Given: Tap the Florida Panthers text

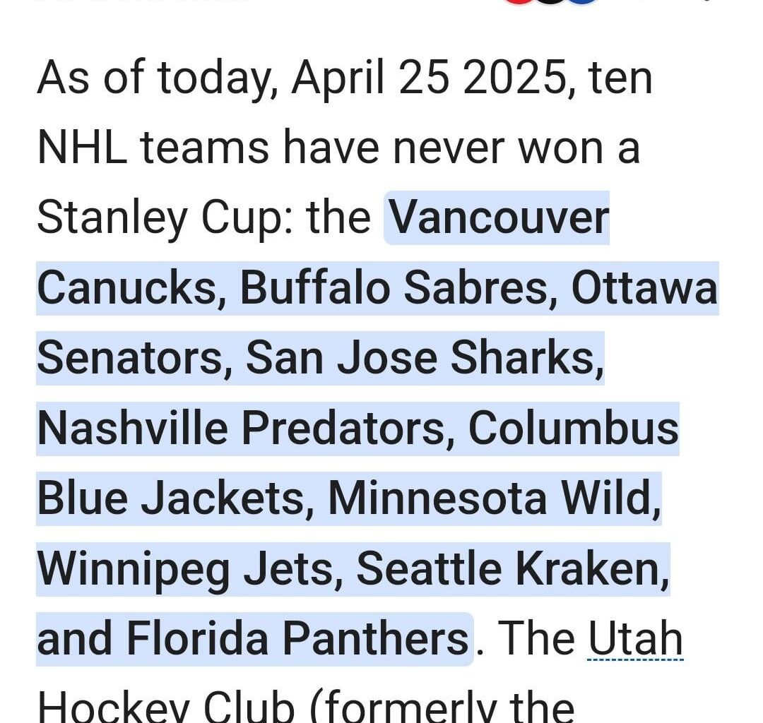Looking at the screenshot, I should (x=297, y=640).
